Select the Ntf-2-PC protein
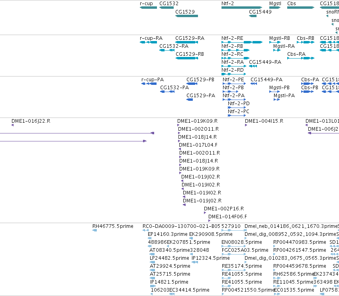Viewport: 339px width, 296px height. click(237, 116)
